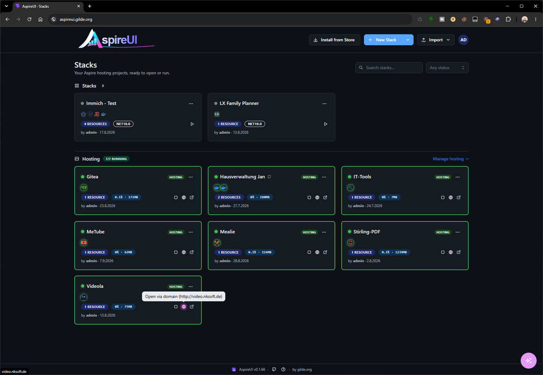Follow the Manage hosting link

click(x=451, y=159)
